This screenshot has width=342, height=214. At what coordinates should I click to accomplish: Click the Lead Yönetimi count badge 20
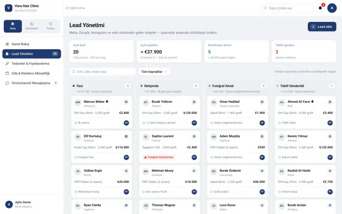55,54
